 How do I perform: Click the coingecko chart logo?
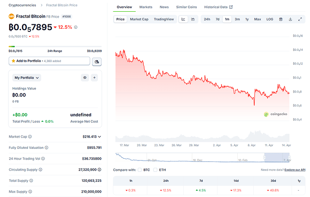[275, 114]
